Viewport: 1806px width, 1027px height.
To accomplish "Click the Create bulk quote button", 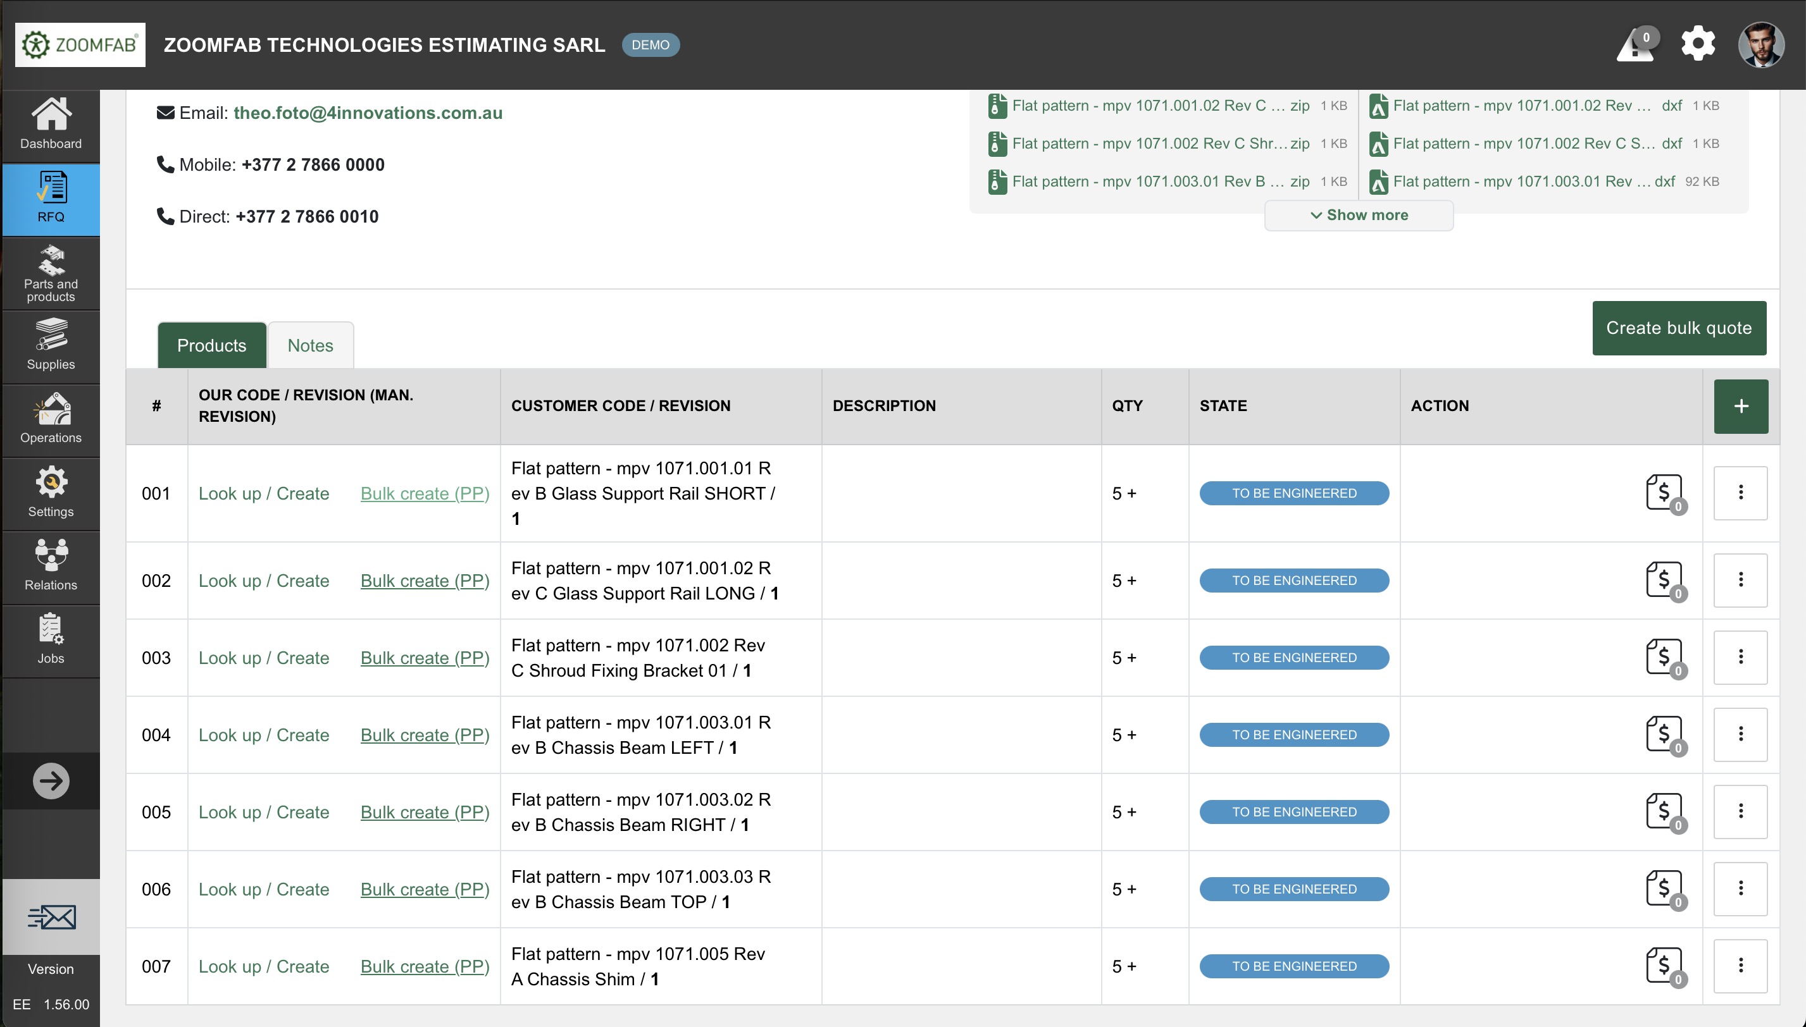I will point(1678,328).
